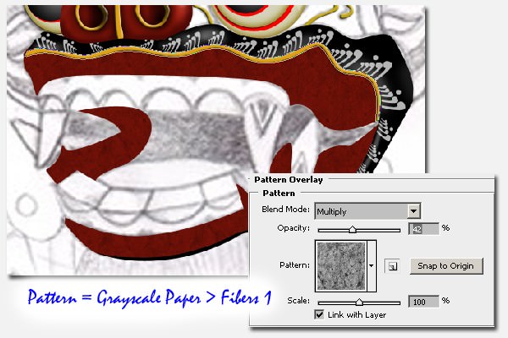
Task: Click the 'Pattern = Grayscale Paper > Fibers 1' caption
Action: click(x=149, y=297)
